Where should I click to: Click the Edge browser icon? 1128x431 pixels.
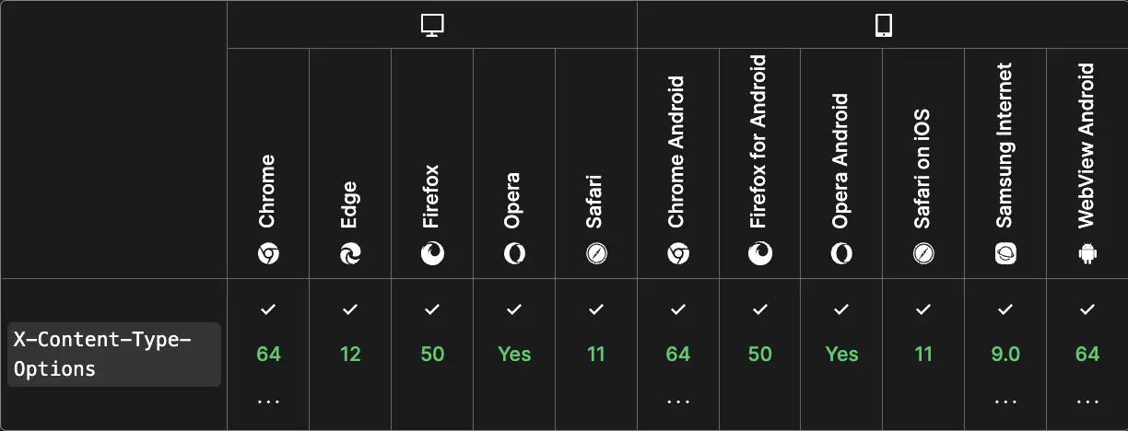[x=350, y=253]
